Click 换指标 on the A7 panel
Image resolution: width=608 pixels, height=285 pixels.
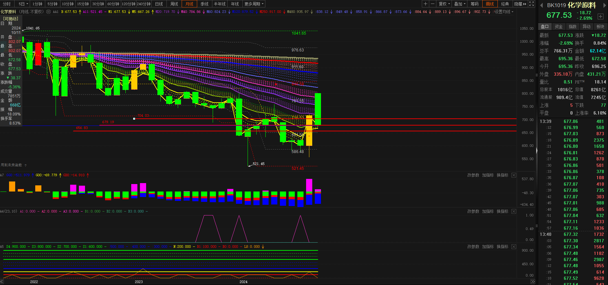[502, 175]
